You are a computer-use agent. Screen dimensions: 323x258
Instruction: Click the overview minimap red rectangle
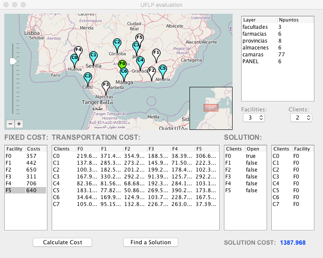point(211,107)
